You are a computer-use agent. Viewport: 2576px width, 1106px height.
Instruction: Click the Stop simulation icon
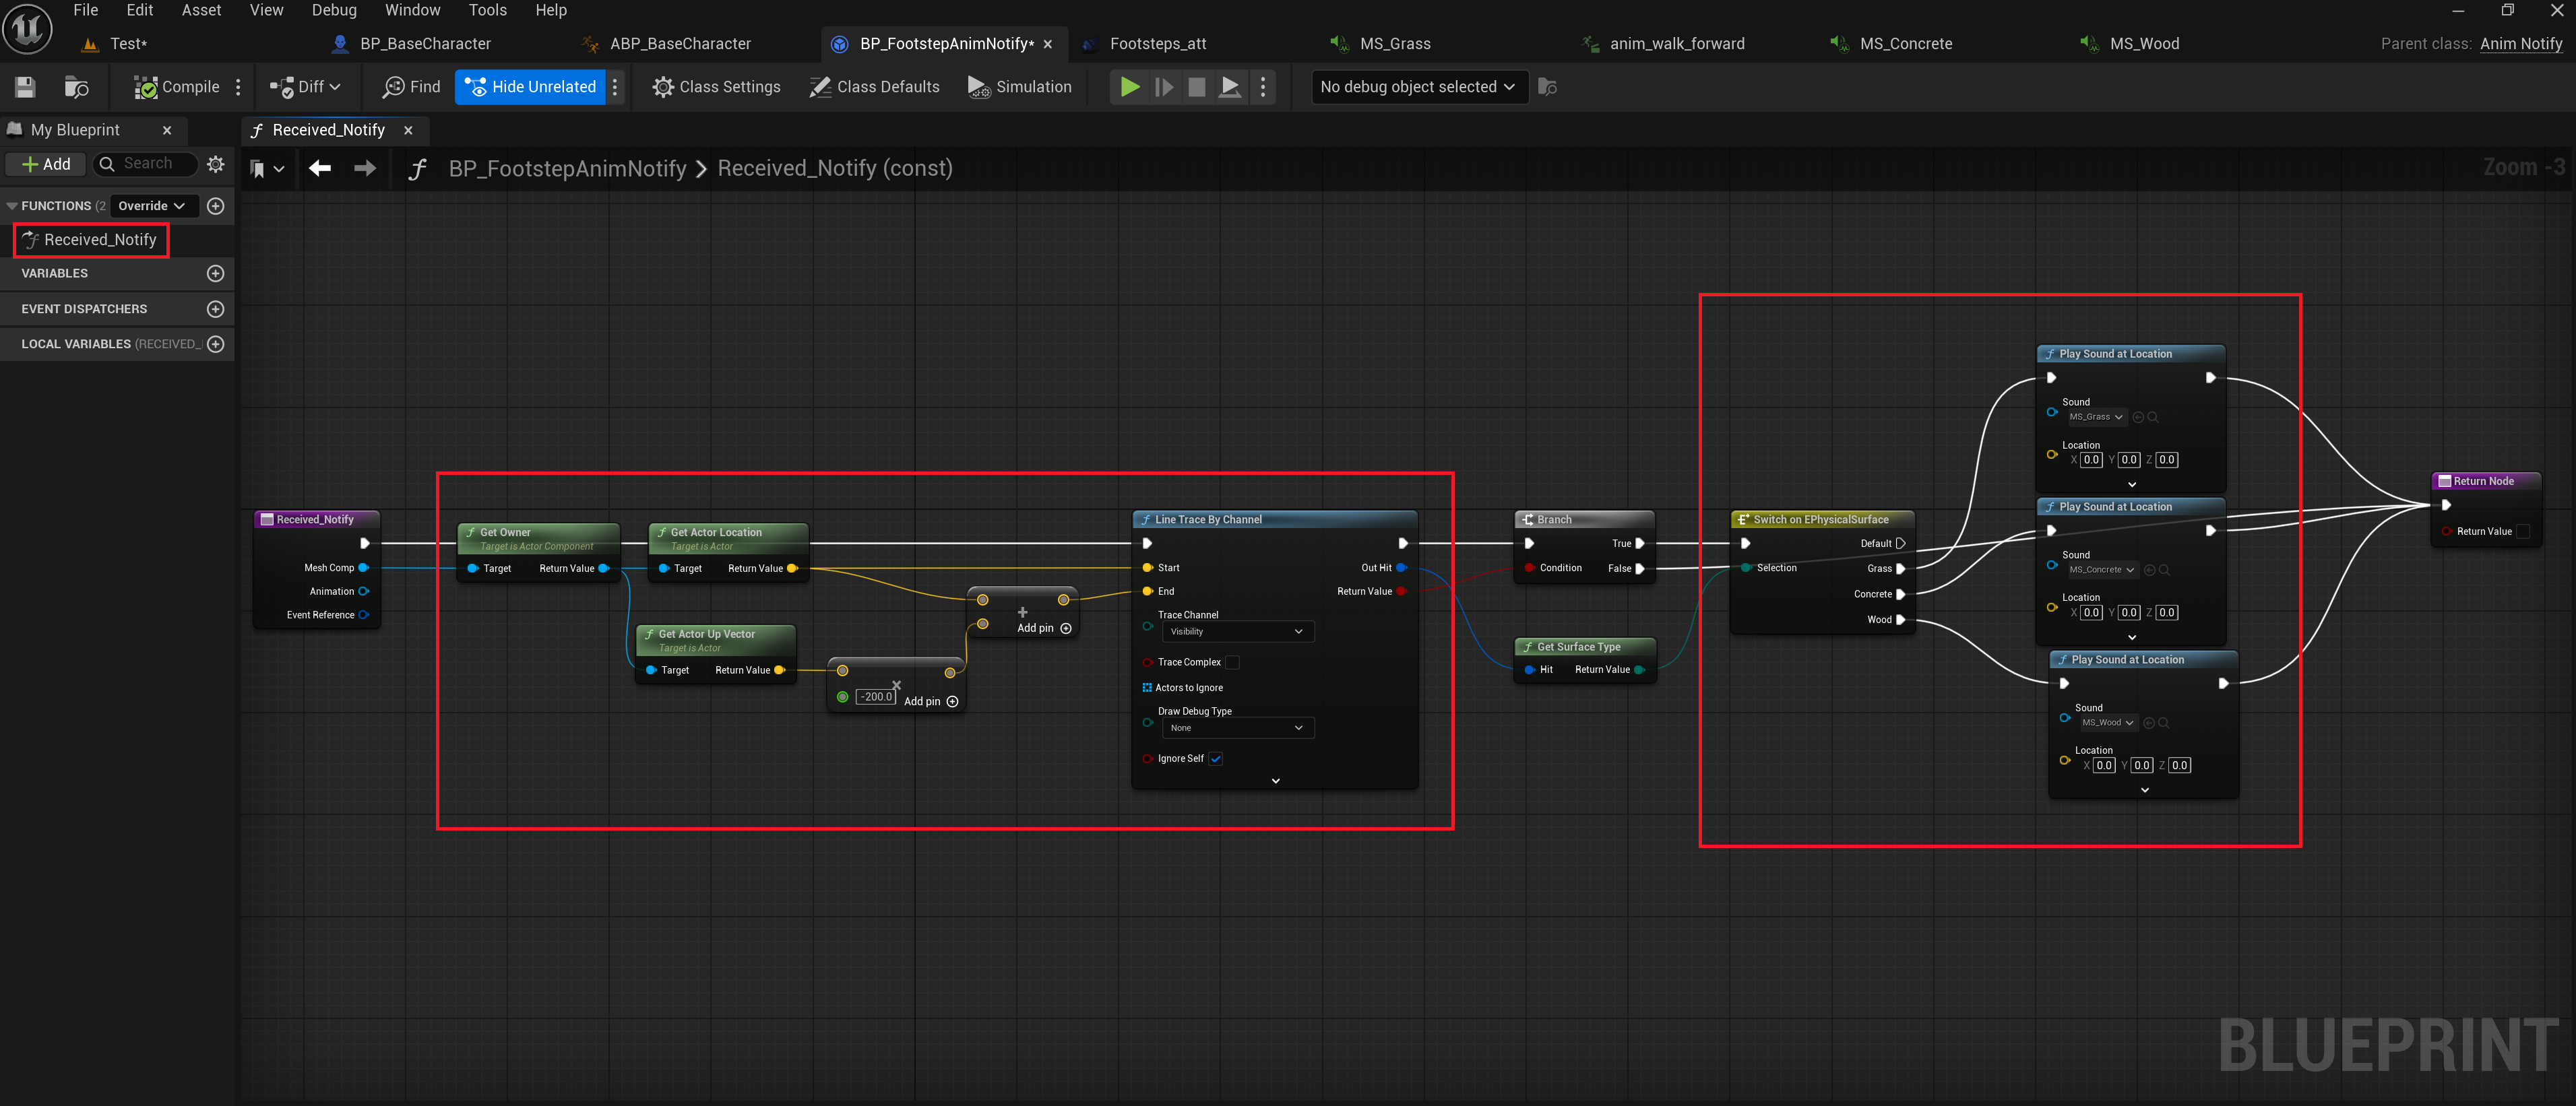pyautogui.click(x=1196, y=87)
